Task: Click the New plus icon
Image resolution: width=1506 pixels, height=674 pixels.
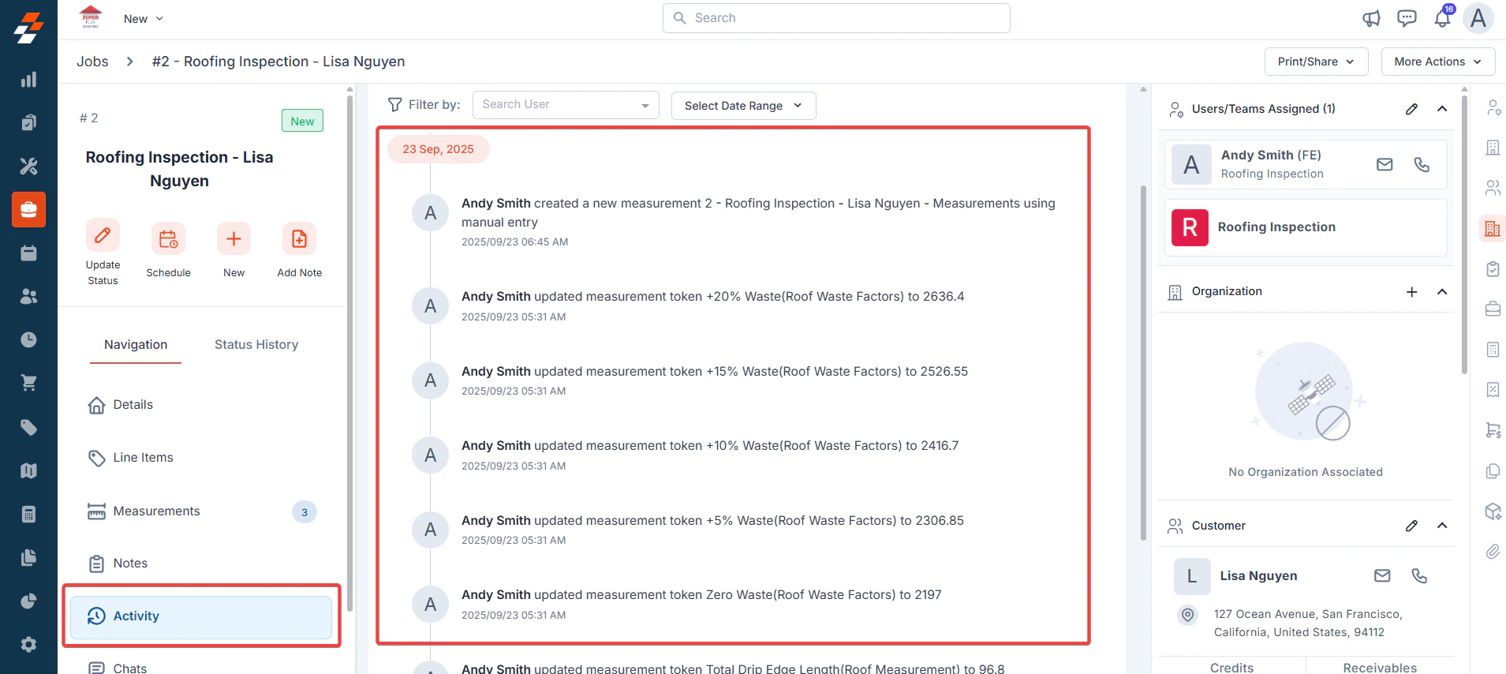Action: pyautogui.click(x=234, y=238)
